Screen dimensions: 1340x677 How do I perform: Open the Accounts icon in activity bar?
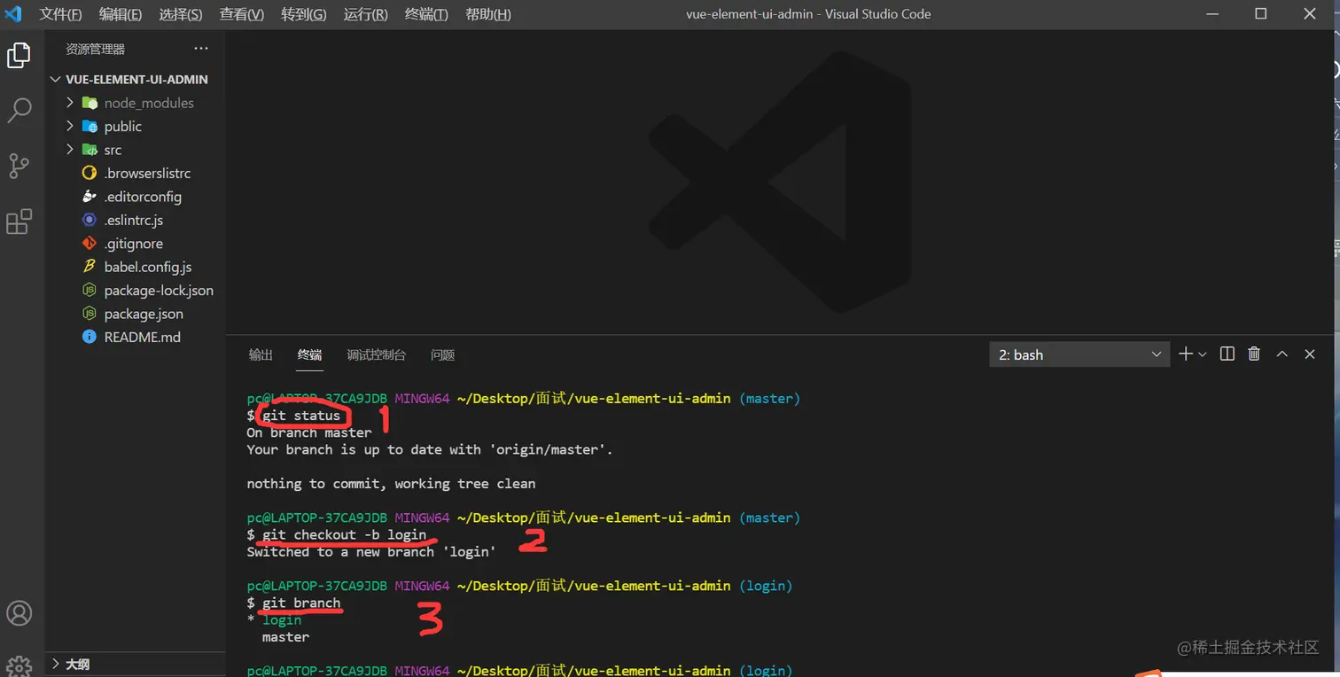[19, 612]
